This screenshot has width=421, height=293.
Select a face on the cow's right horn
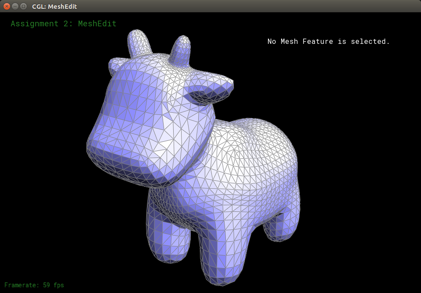(181, 49)
